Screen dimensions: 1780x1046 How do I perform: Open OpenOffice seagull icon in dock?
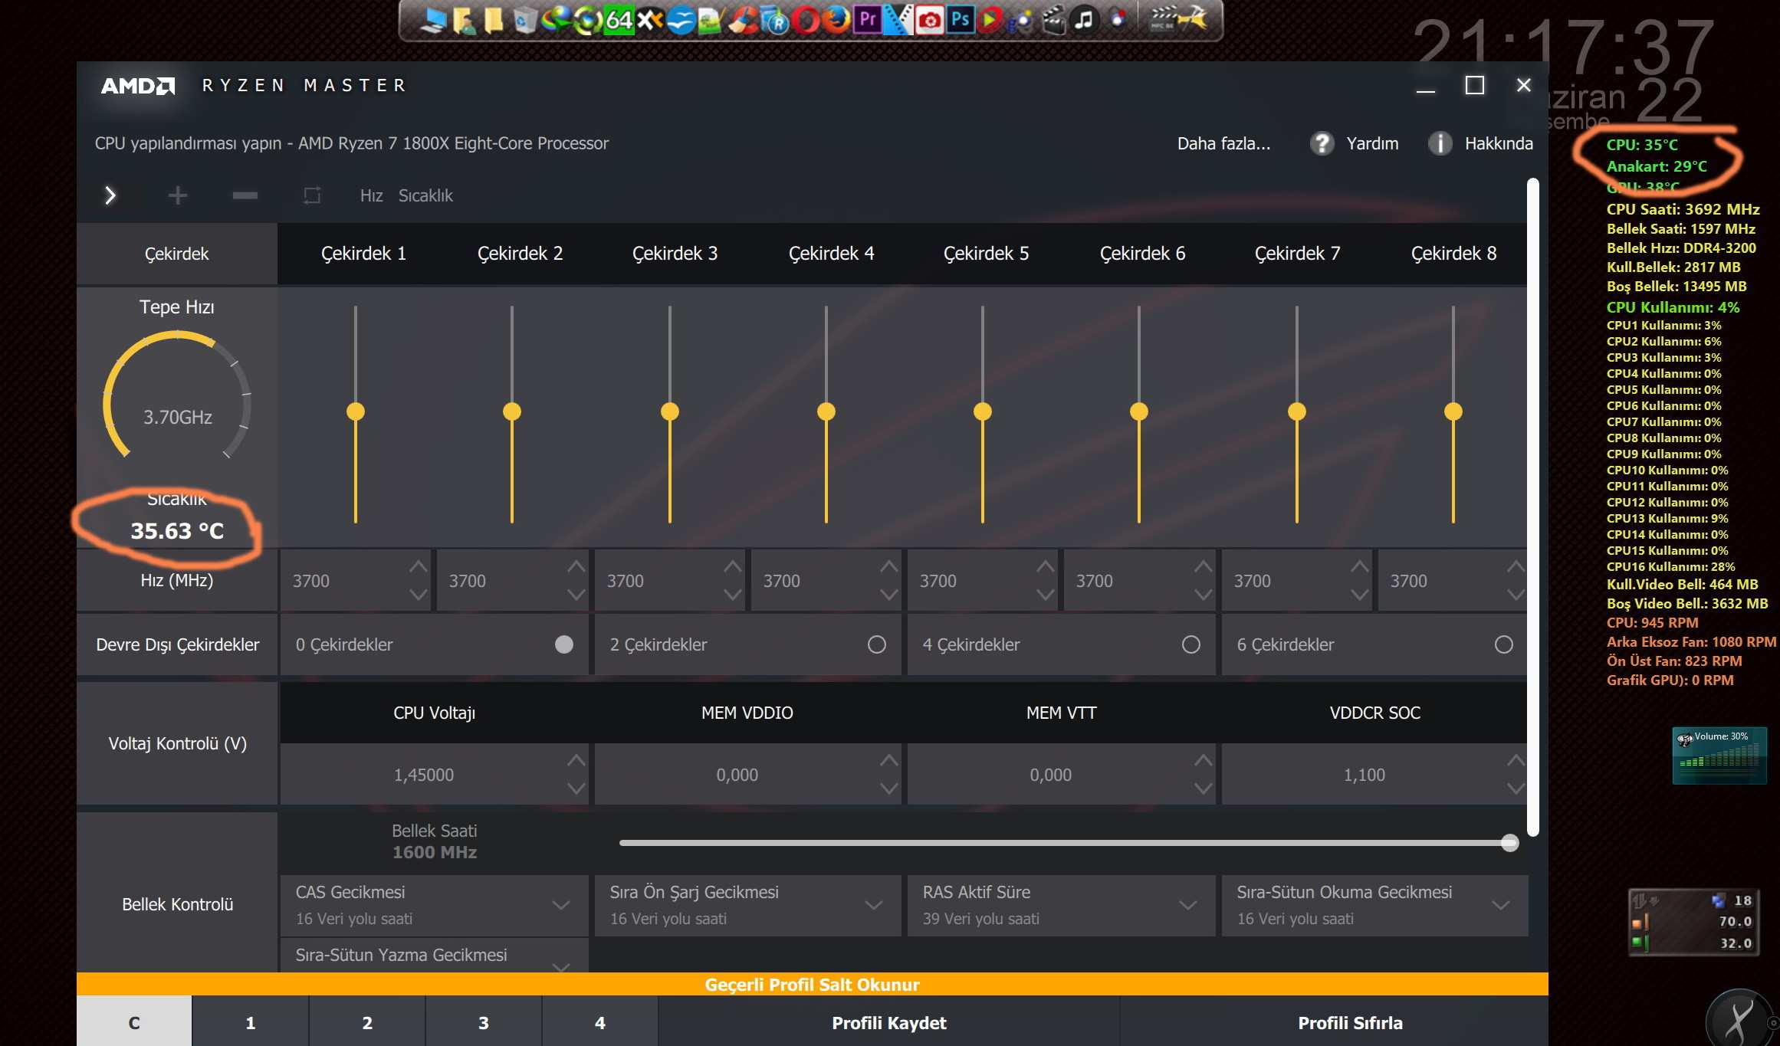[680, 21]
